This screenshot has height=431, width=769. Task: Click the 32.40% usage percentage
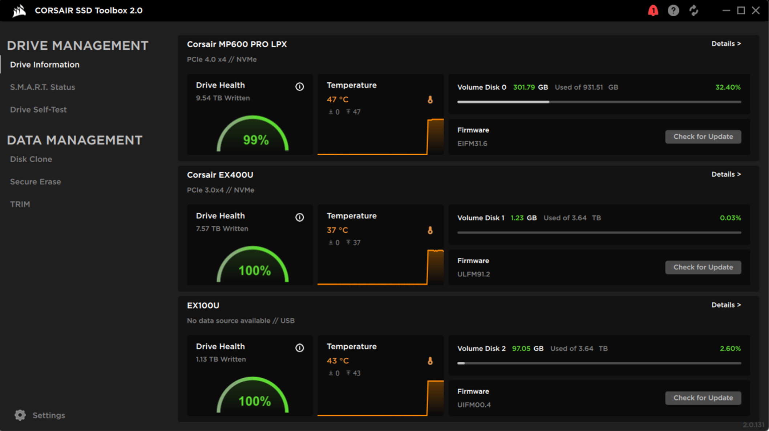click(728, 87)
